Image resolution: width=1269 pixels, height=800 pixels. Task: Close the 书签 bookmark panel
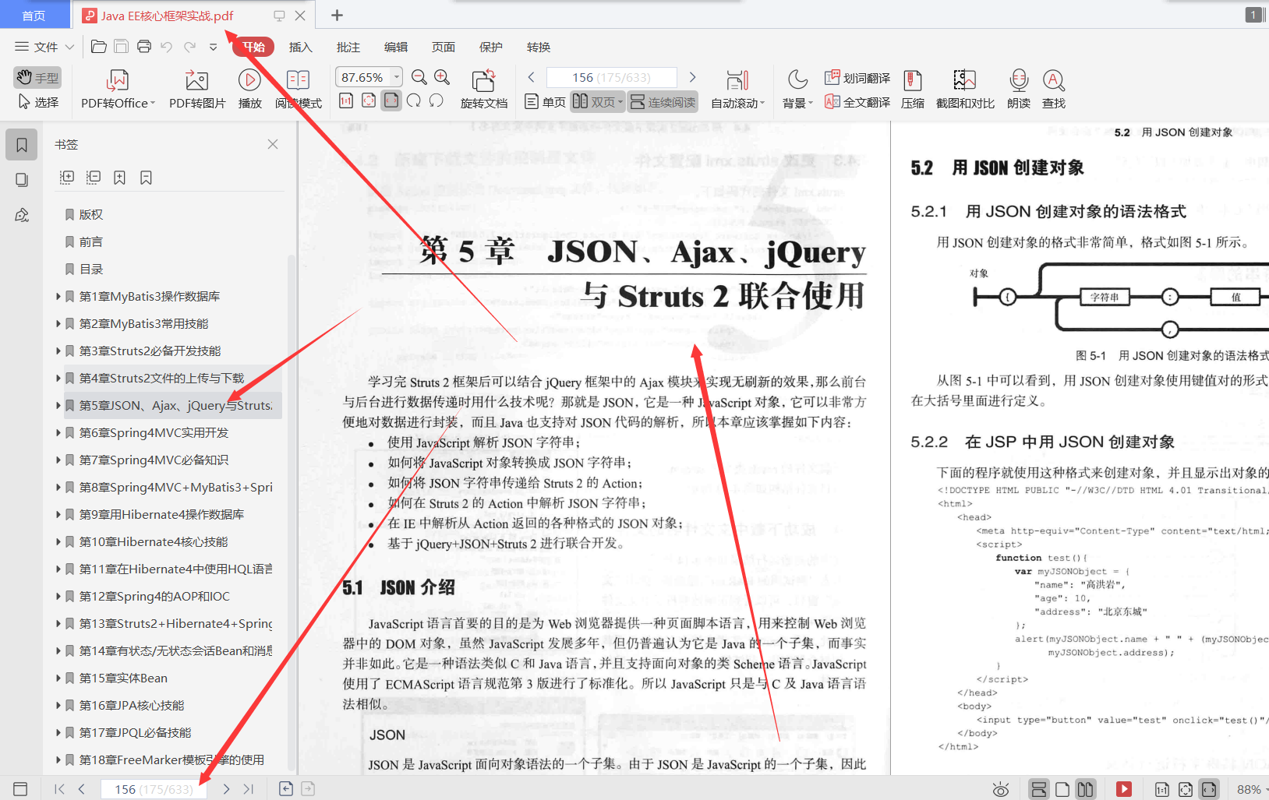[273, 144]
